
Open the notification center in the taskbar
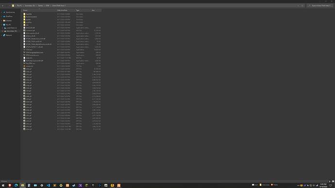pos(331,186)
